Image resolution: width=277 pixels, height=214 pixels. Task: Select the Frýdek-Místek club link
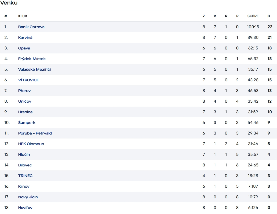click(x=32, y=59)
